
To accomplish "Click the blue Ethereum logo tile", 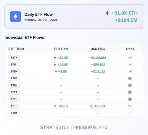I will click(x=15, y=17).
